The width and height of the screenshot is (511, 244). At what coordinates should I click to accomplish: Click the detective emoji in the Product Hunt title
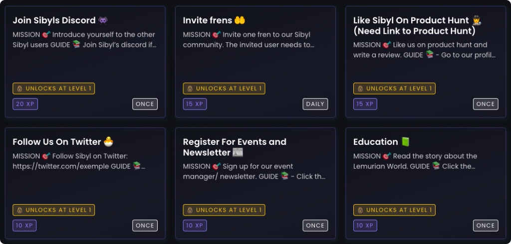pyautogui.click(x=477, y=20)
